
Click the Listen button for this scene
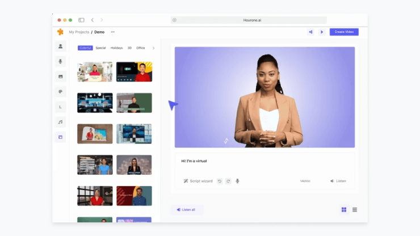338,181
